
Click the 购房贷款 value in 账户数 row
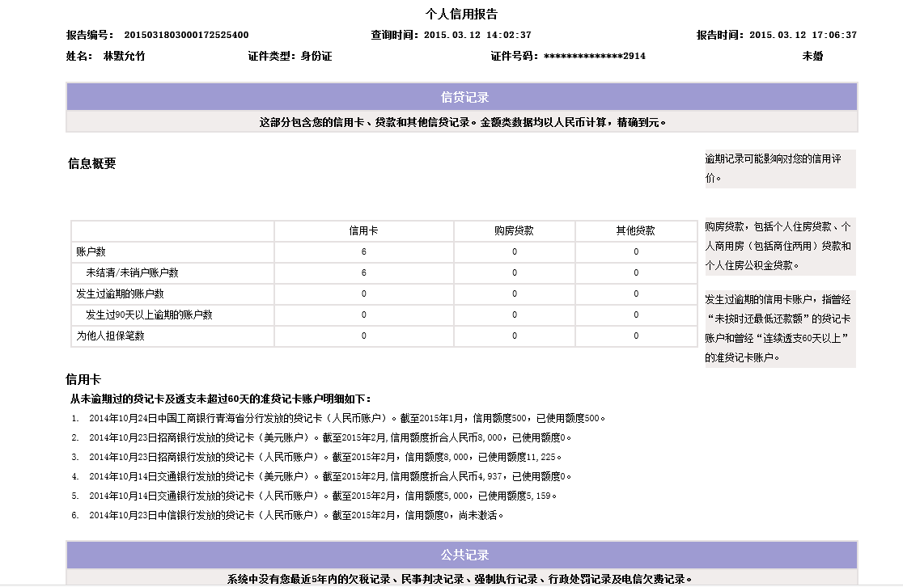[515, 252]
